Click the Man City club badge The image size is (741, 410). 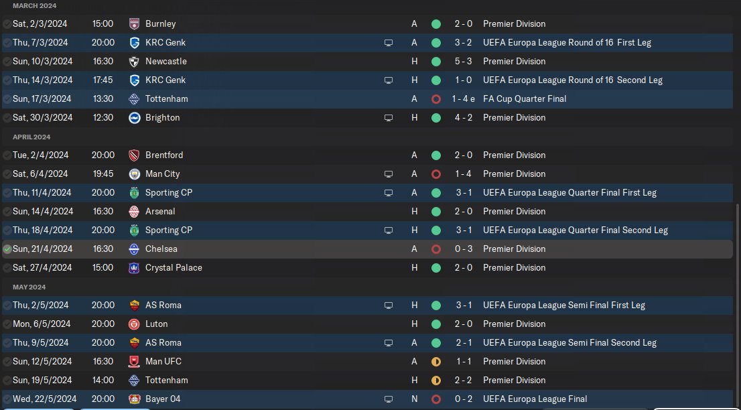coord(134,174)
